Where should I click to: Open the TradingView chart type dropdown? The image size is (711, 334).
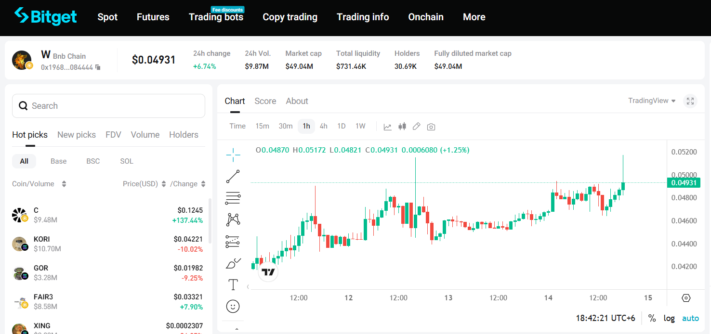pyautogui.click(x=652, y=101)
